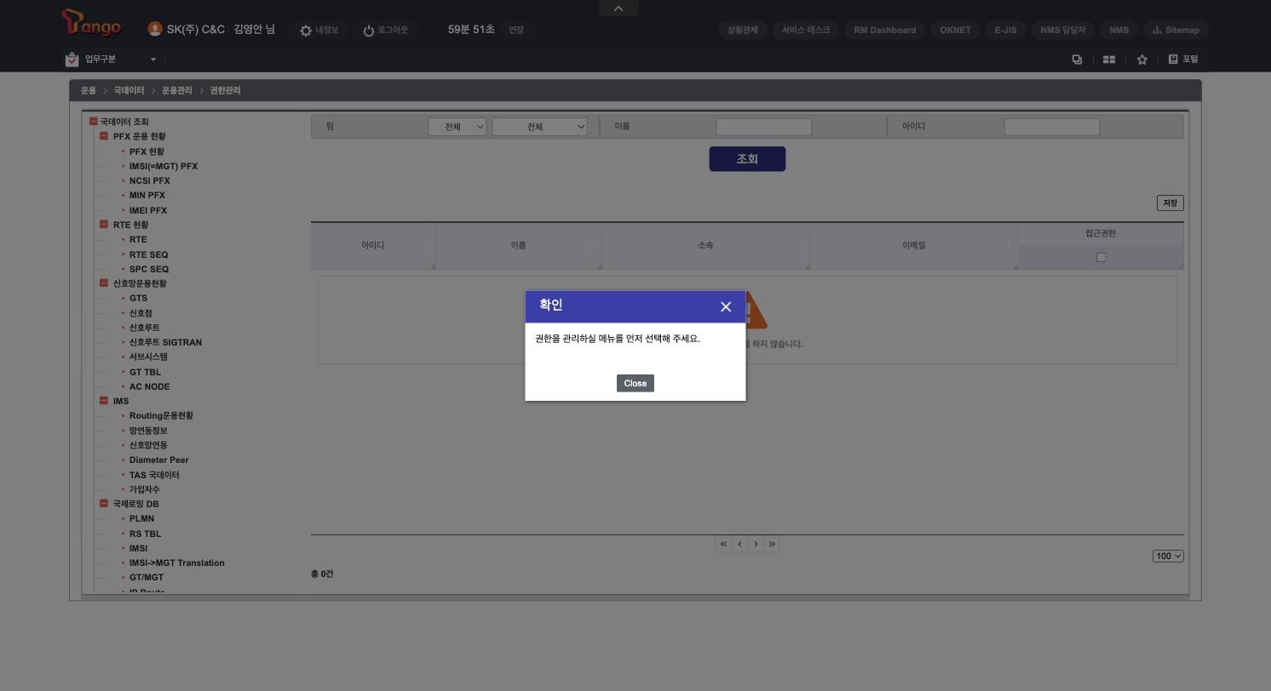Viewport: 1271px width, 691px height.
Task: Collapse the 국데이터 조회 tree node
Action: coord(94,122)
